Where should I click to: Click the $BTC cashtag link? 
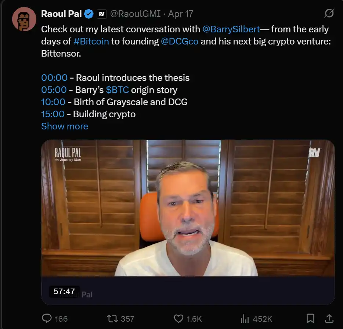117,90
